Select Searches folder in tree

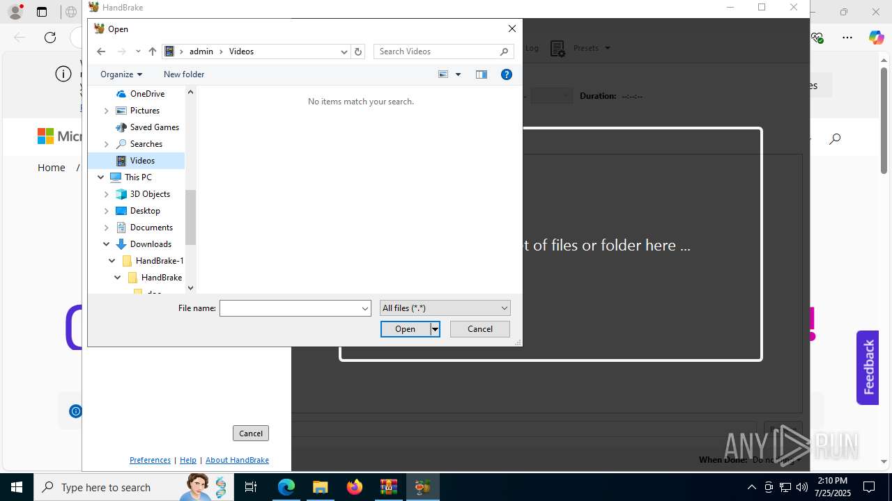146,144
